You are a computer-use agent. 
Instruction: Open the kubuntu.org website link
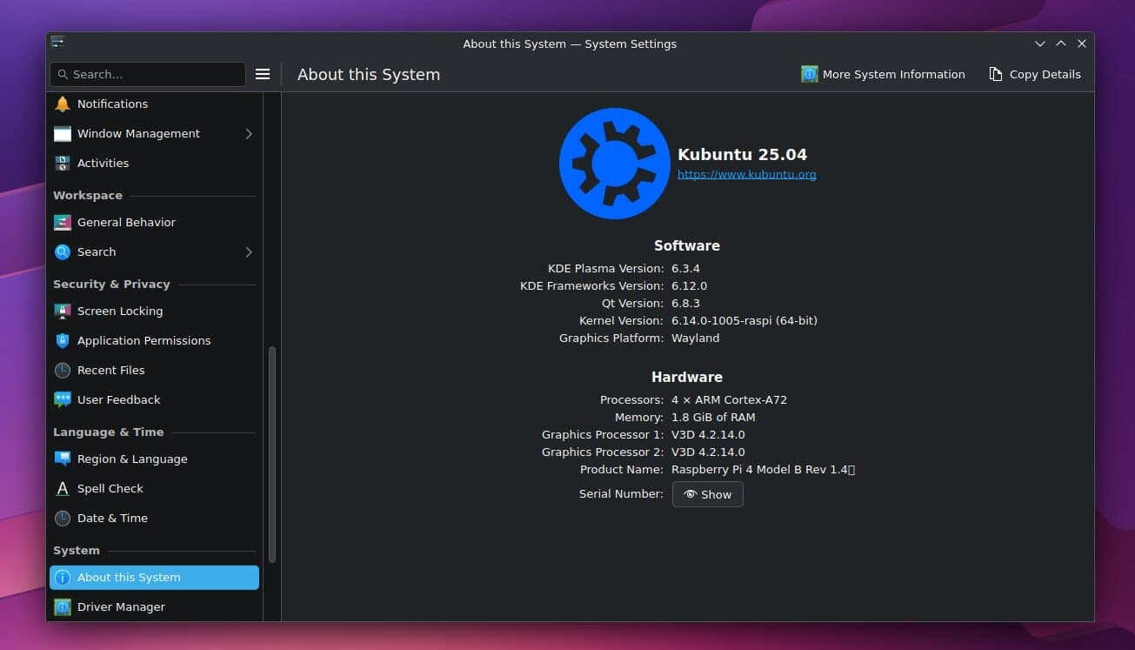tap(746, 174)
